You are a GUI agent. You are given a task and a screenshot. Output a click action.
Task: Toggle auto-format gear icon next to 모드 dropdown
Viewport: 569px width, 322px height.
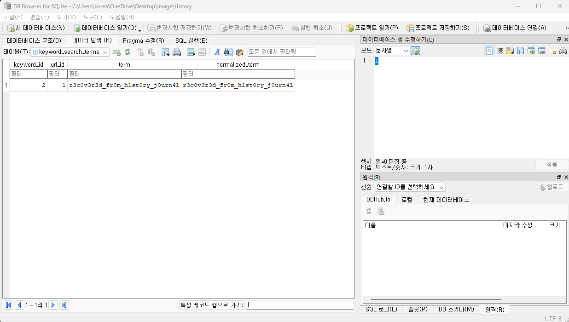416,51
